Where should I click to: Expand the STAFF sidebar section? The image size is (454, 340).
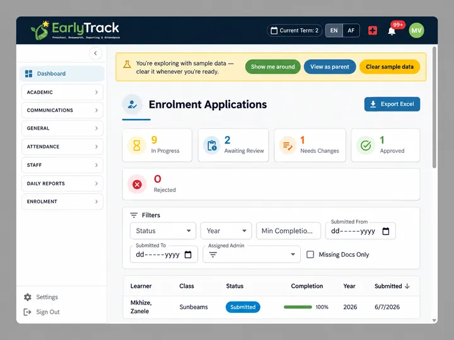[62, 165]
